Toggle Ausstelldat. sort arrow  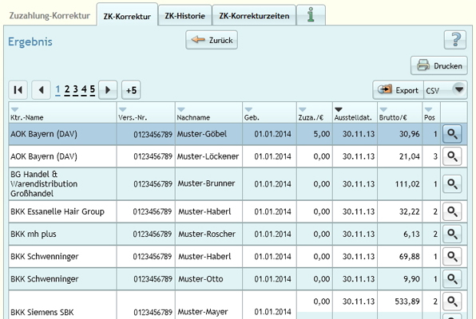point(339,109)
